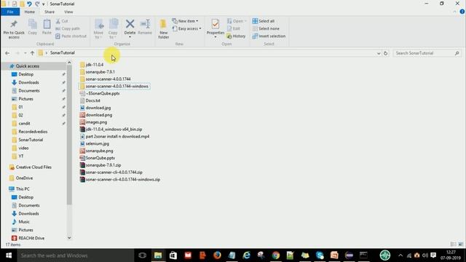Open Recordedvedios folder in sidebar

coord(33,132)
